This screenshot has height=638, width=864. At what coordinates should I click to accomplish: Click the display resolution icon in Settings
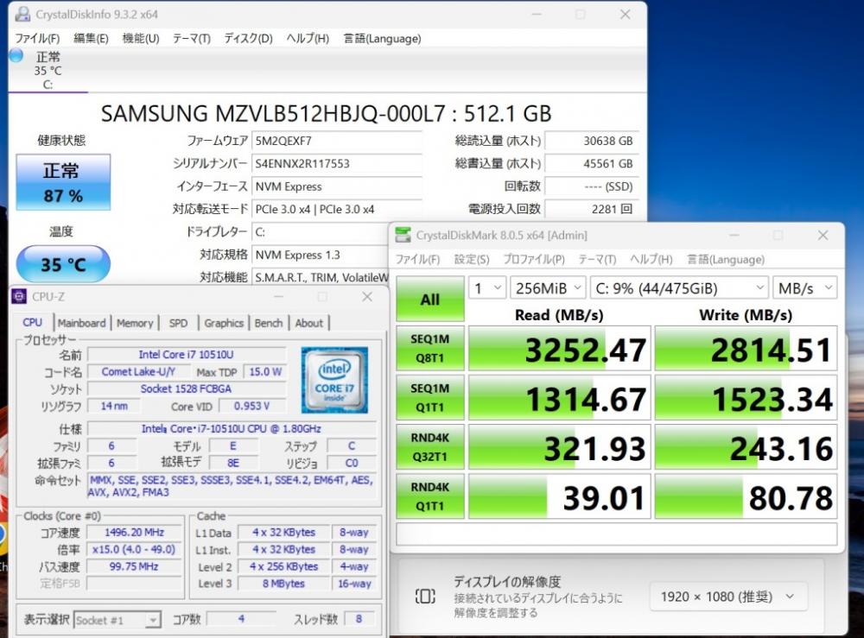425,597
